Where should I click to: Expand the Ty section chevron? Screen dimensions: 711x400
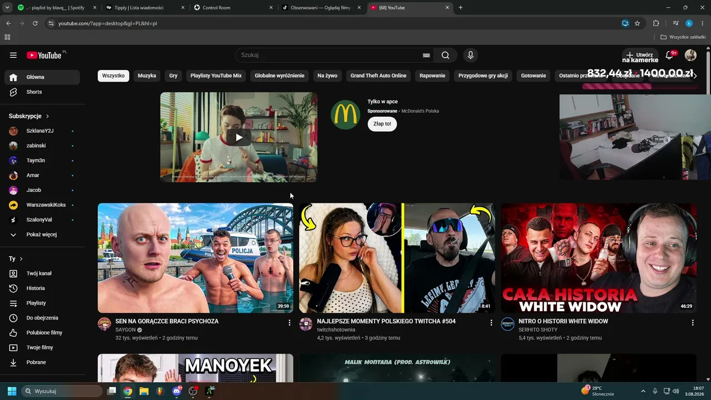[x=21, y=259]
